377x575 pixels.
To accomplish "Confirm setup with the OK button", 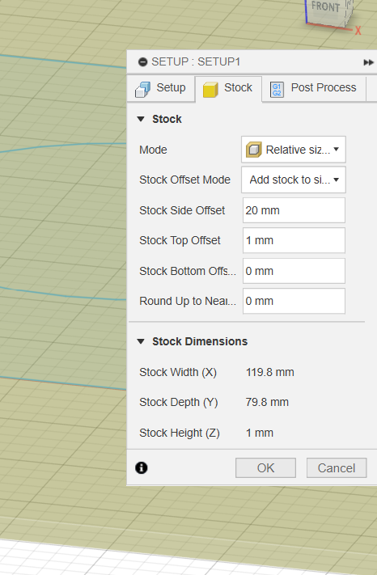I will point(265,468).
